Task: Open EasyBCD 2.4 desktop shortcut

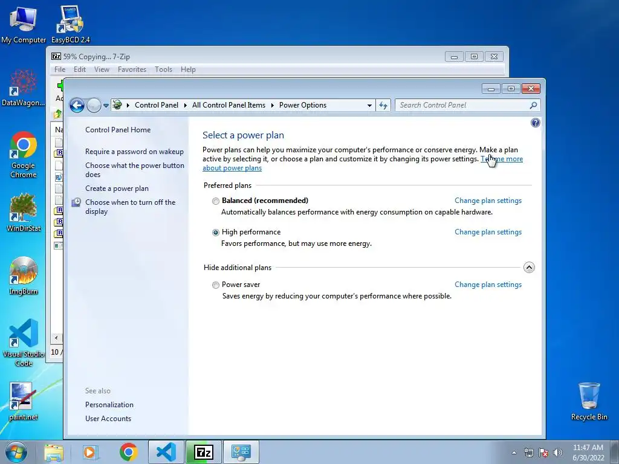Action: [x=71, y=24]
